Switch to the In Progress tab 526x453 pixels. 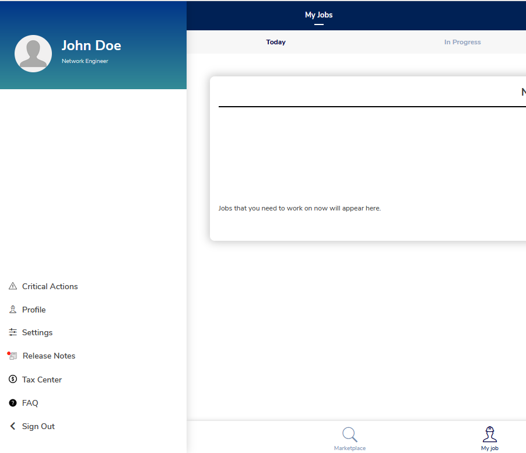(462, 42)
